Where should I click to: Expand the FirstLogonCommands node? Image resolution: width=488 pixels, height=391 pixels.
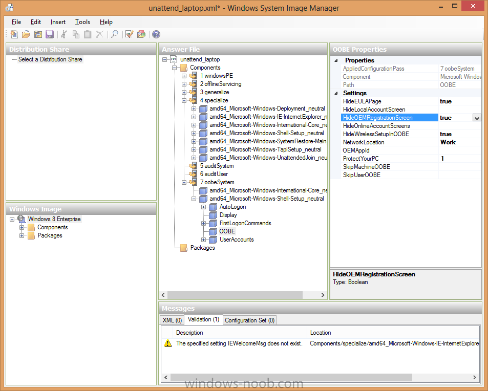click(203, 223)
